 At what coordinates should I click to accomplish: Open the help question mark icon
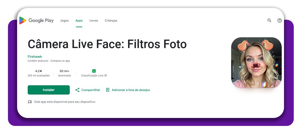(x=280, y=20)
